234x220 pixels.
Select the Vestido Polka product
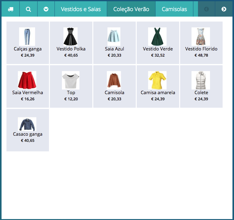pos(71,43)
